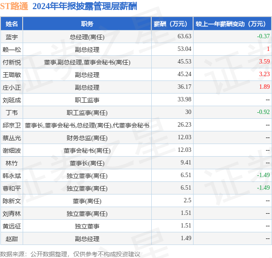
Task: Click the salary value 53.04
Action: 184,49
